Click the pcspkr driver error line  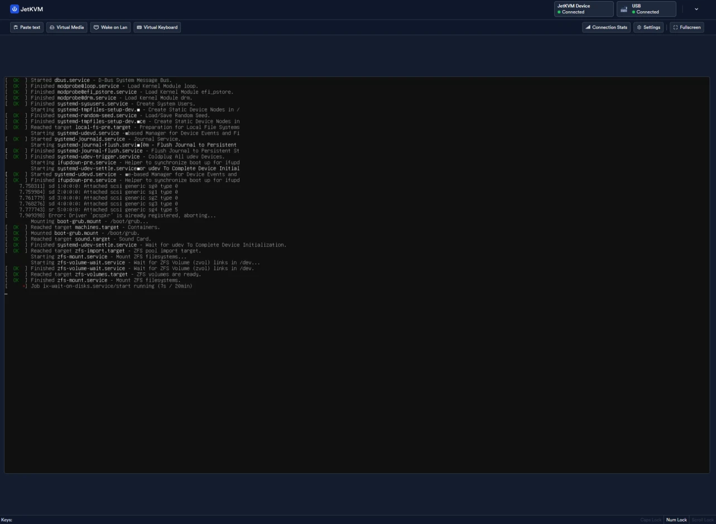(x=110, y=215)
